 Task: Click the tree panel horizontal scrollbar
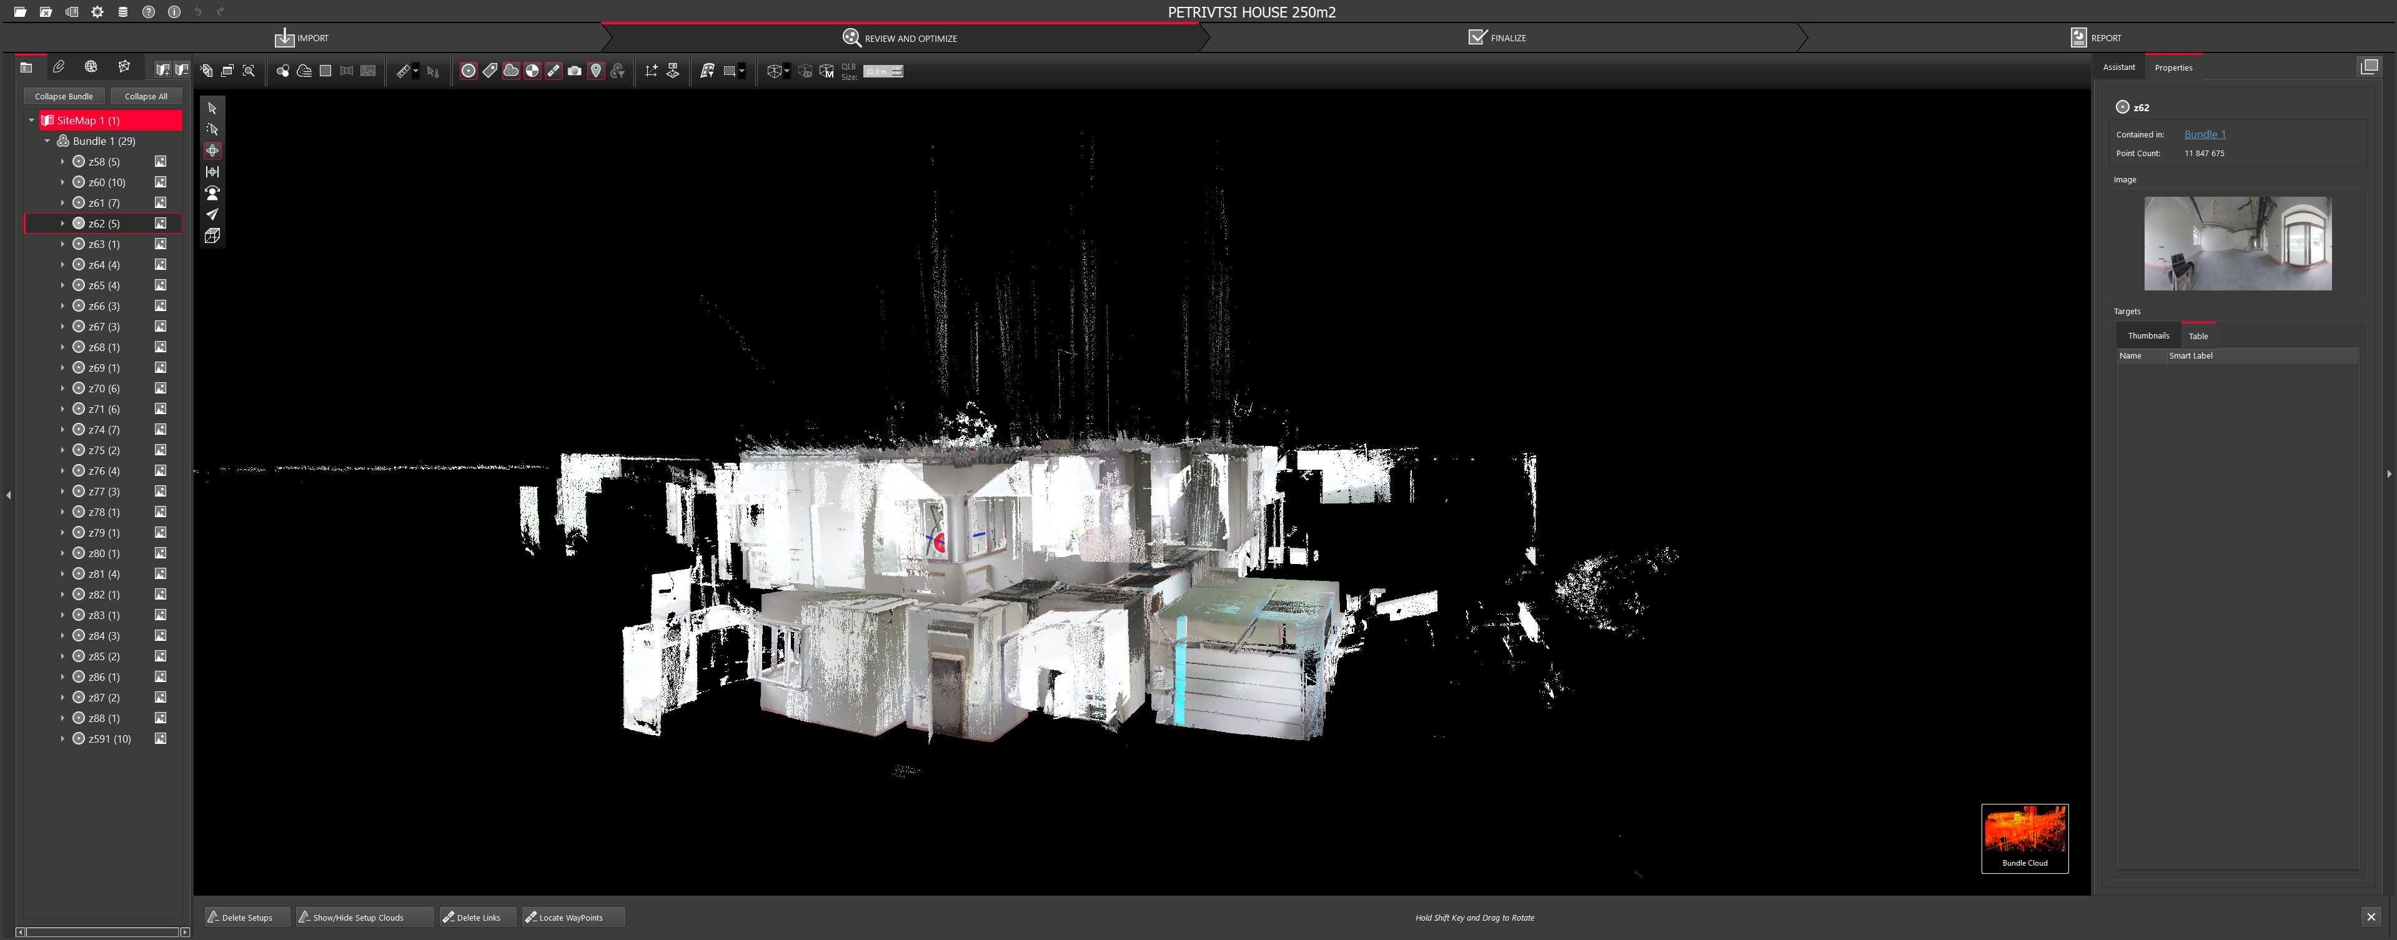[102, 932]
